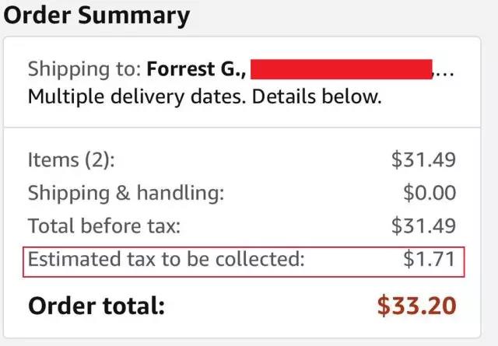Viewport: 498px width, 346px height.
Task: Click the "Total before tax:" label
Action: [x=104, y=226]
